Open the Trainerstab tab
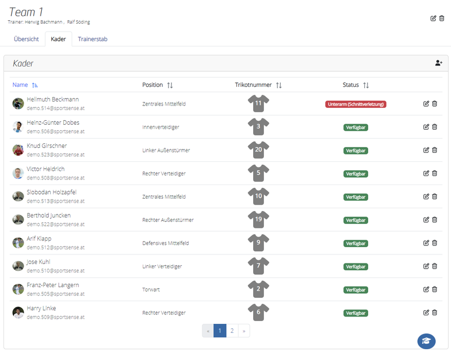 (92, 39)
